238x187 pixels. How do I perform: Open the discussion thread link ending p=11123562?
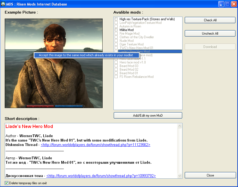point(95,145)
